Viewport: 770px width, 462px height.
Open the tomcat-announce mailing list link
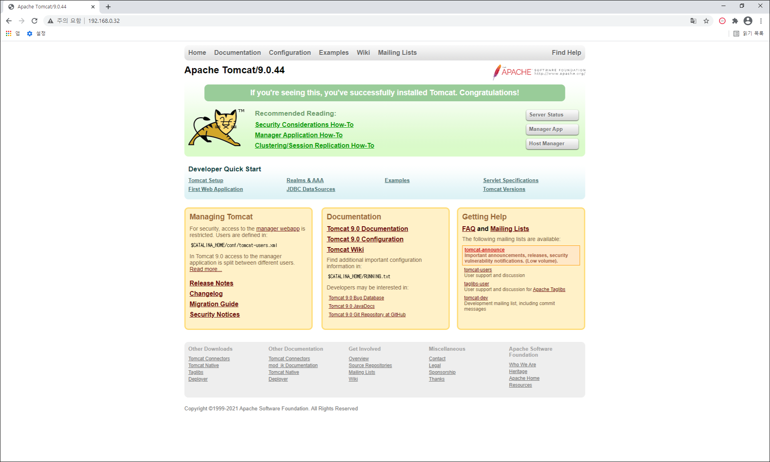(484, 250)
